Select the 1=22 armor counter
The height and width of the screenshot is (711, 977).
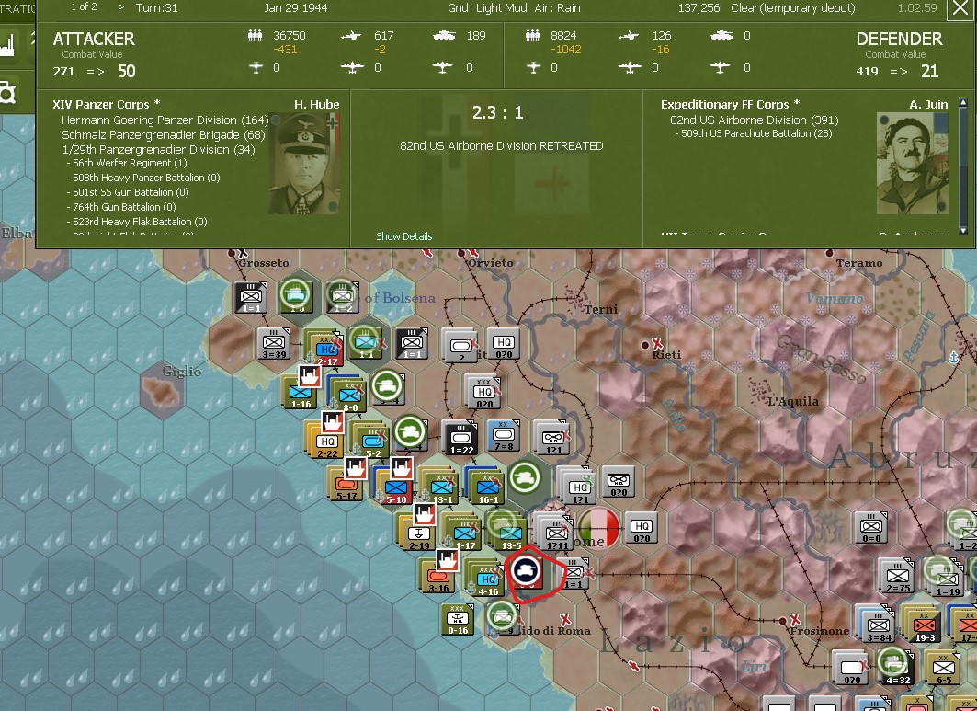[460, 438]
